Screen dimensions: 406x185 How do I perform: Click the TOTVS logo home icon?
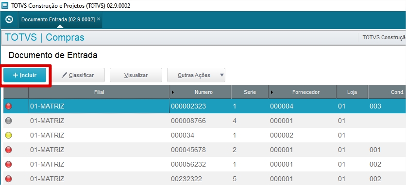pyautogui.click(x=9, y=20)
